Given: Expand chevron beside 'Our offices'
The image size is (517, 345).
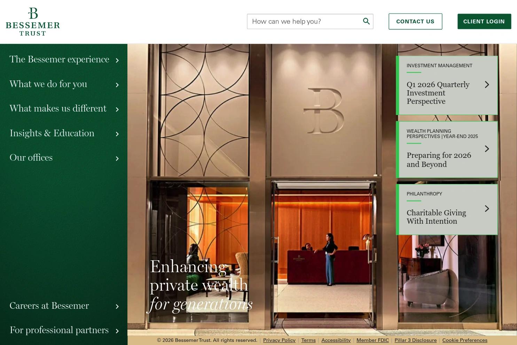Looking at the screenshot, I should coord(117,159).
